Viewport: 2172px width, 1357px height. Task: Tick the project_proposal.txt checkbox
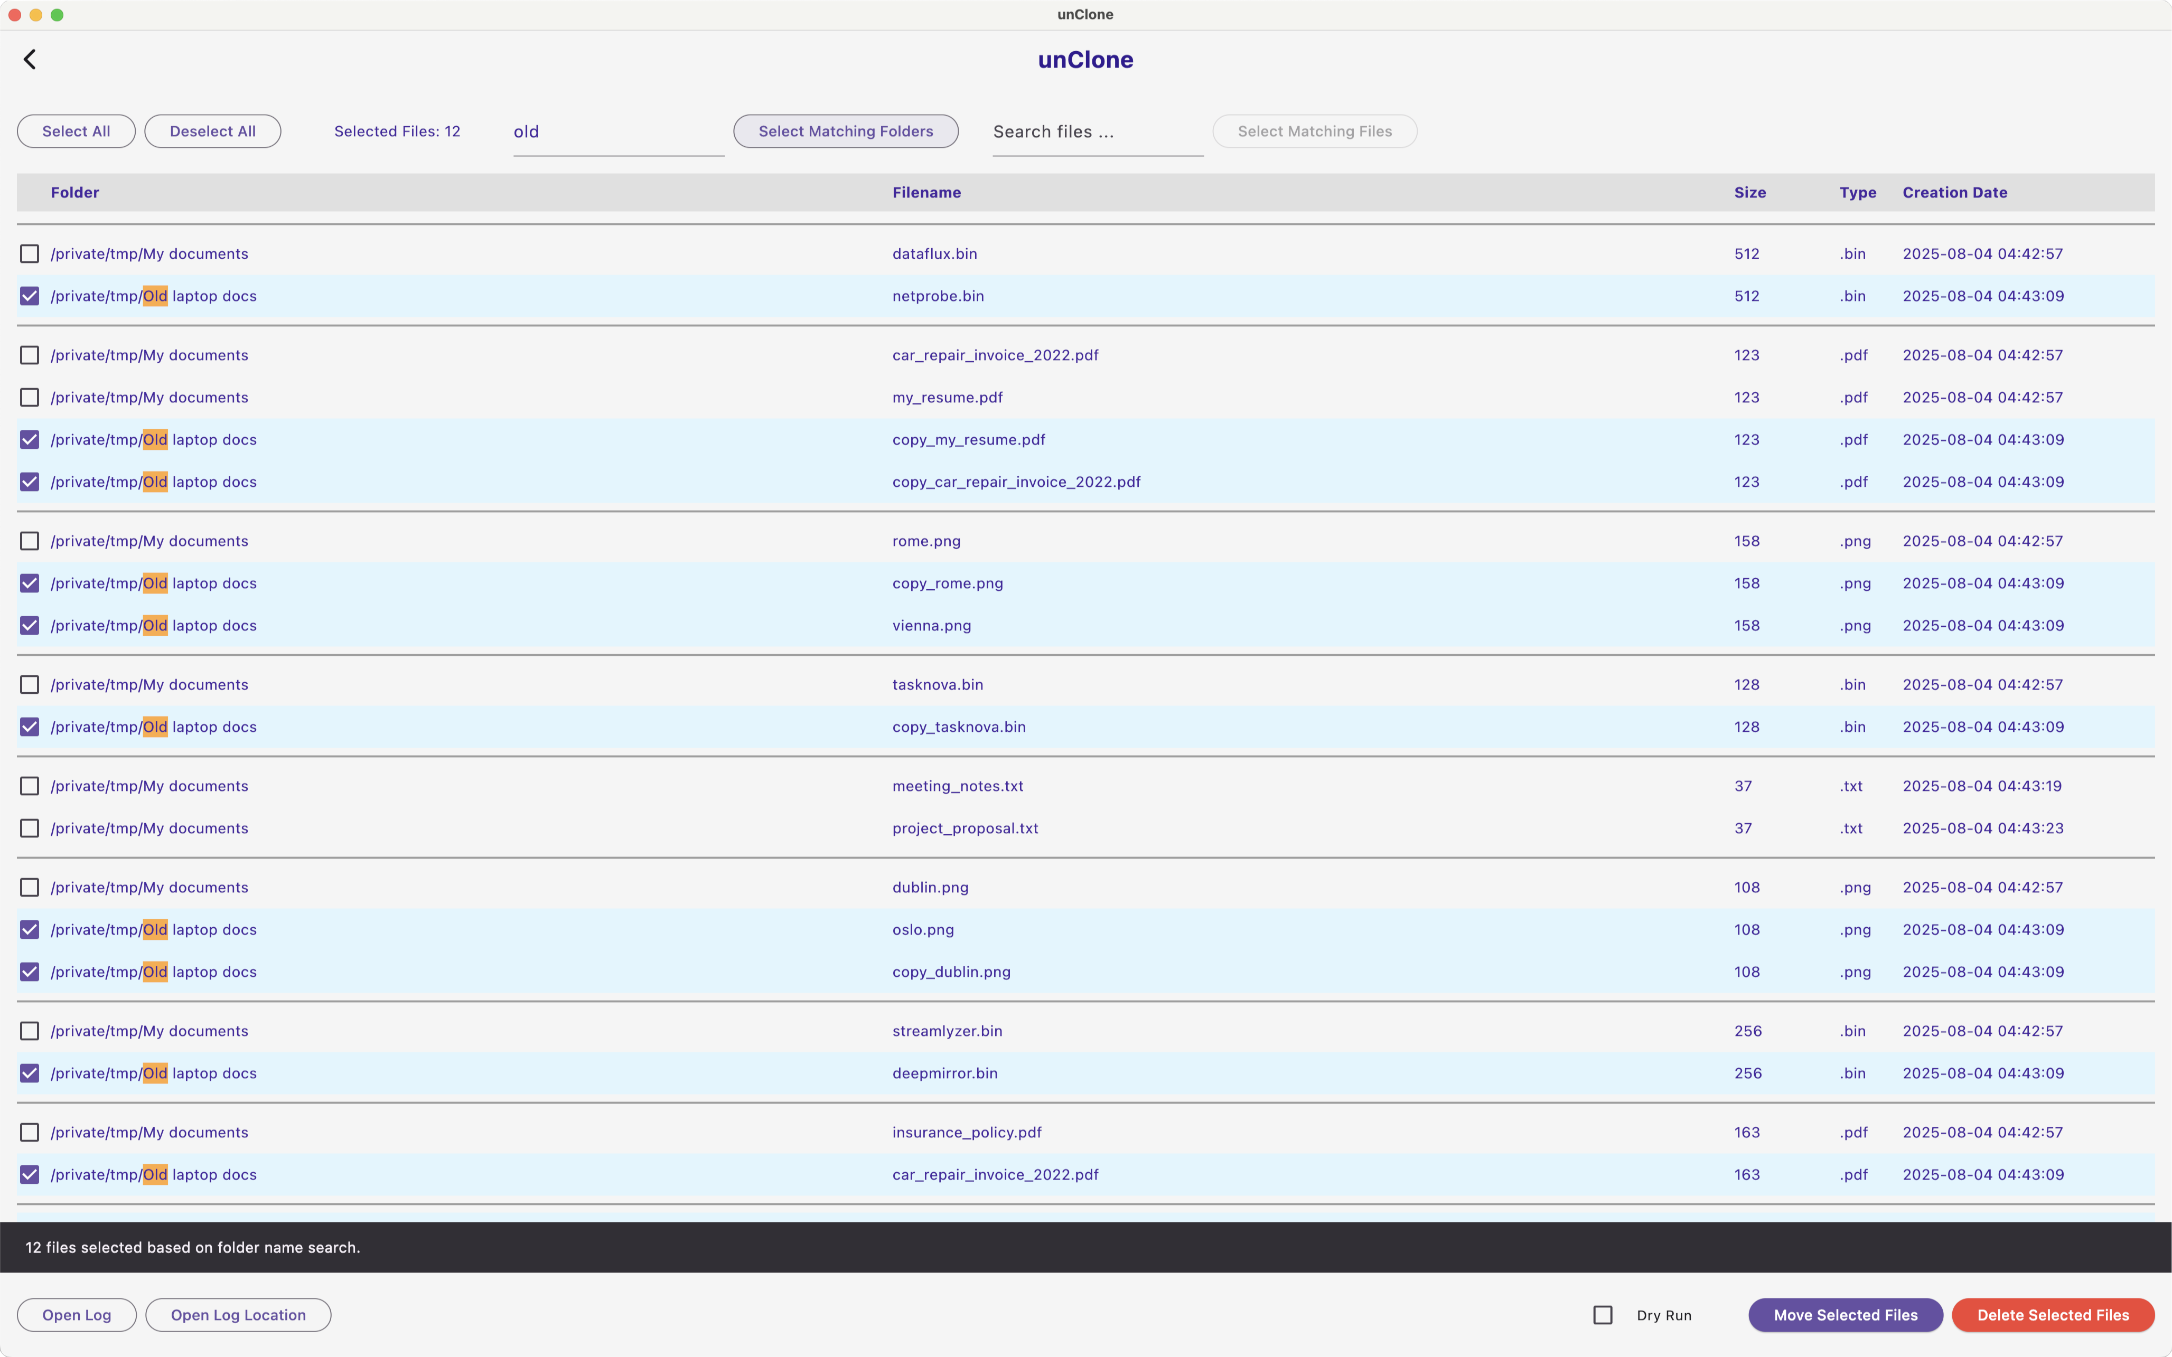click(30, 828)
